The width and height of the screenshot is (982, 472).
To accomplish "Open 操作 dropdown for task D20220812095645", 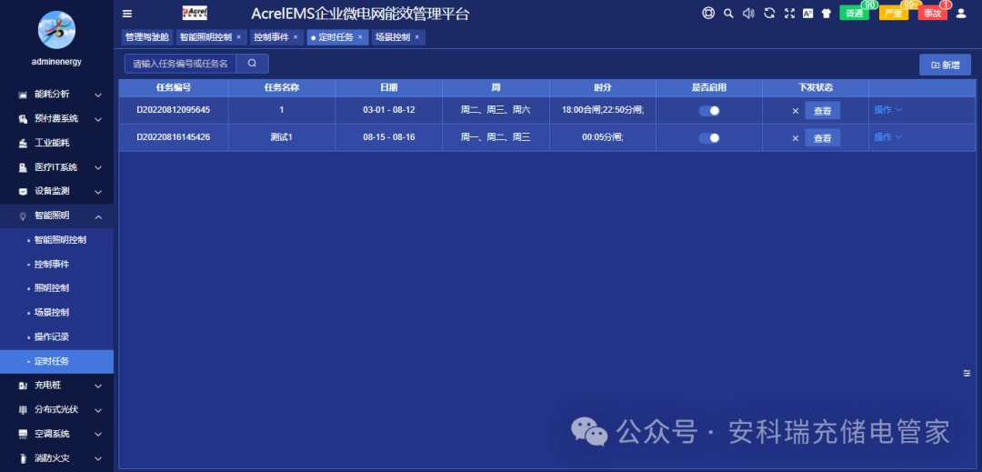I will 888,109.
